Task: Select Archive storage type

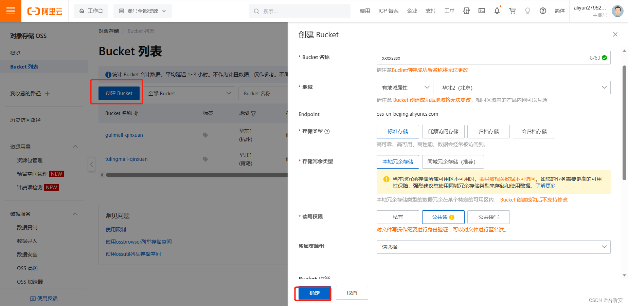Action: (488, 132)
